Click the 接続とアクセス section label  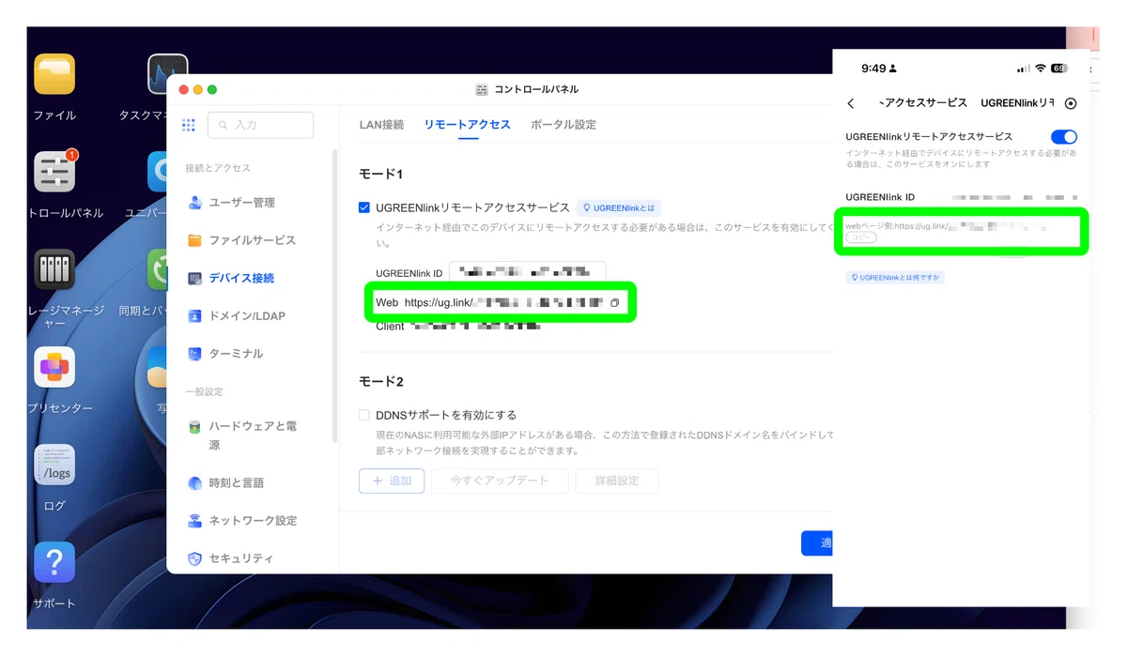point(218,168)
